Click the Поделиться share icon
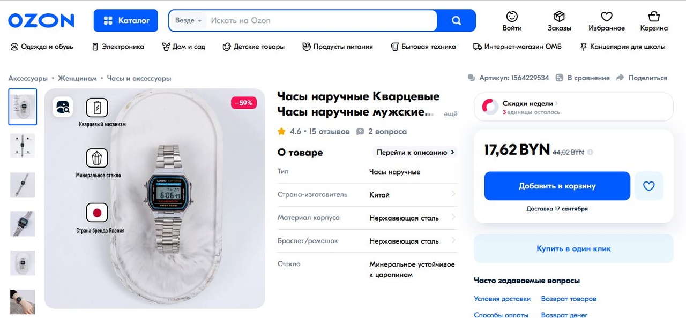686x318 pixels. [x=620, y=78]
